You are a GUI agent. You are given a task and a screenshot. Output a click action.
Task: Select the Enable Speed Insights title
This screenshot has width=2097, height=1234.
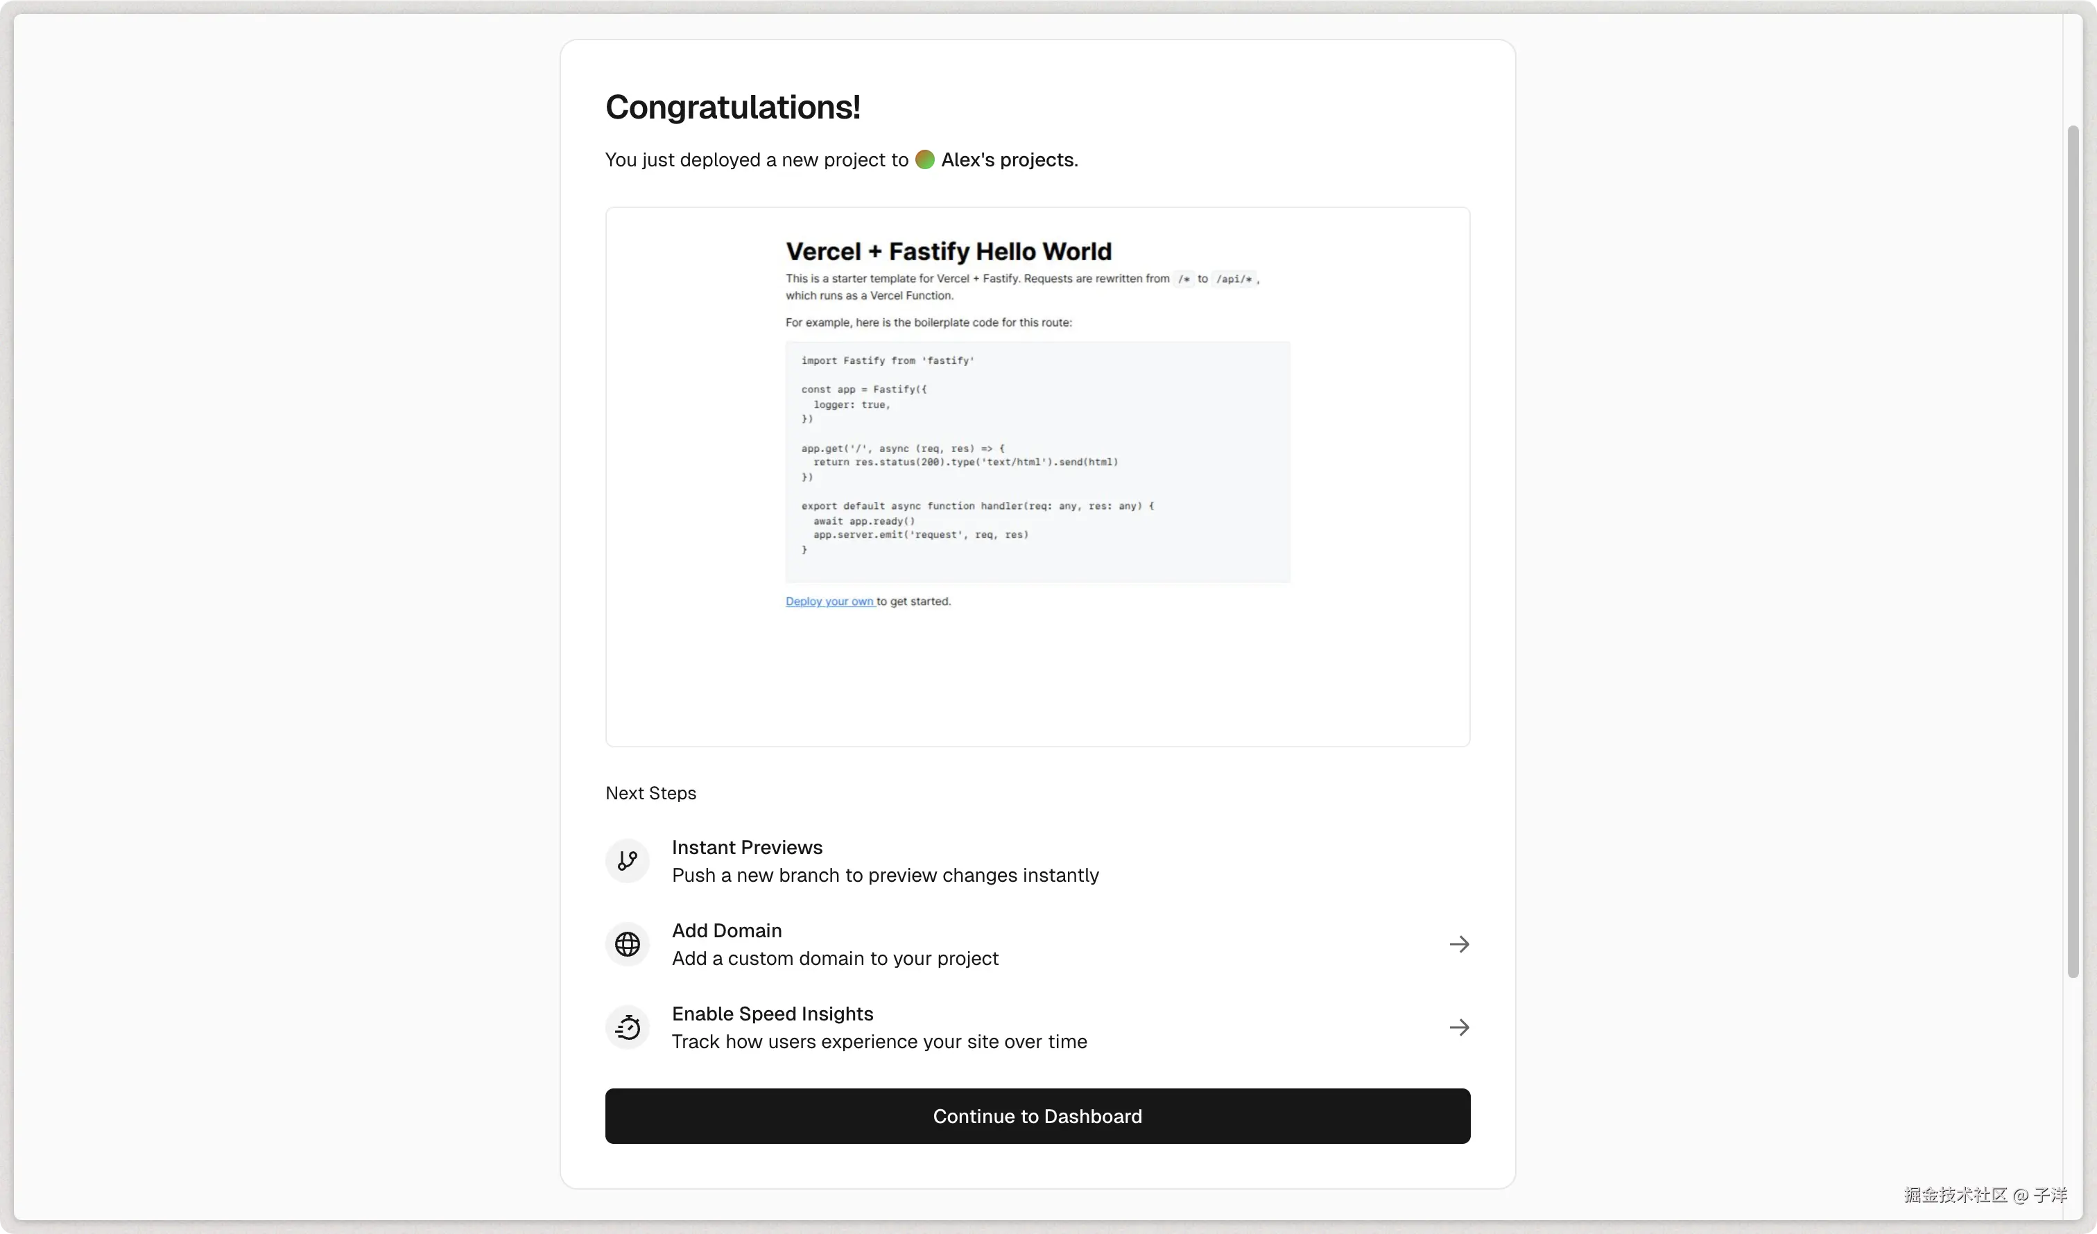coord(773,1014)
